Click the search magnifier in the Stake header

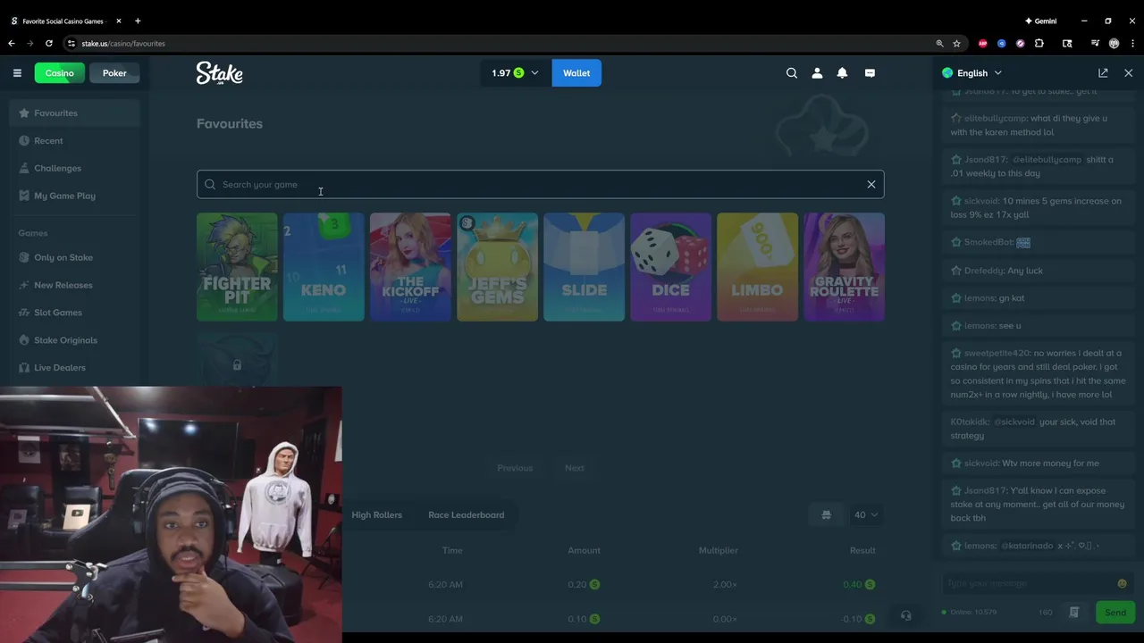[x=792, y=73]
